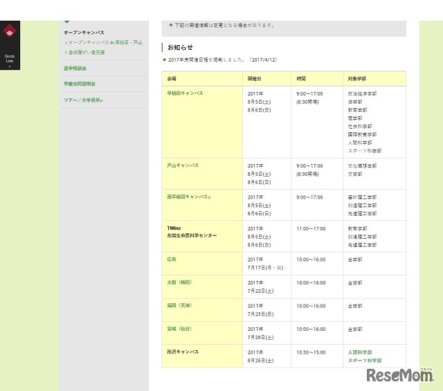
Task: Click the date 7月17日(月・祝)
Action: coord(265,268)
